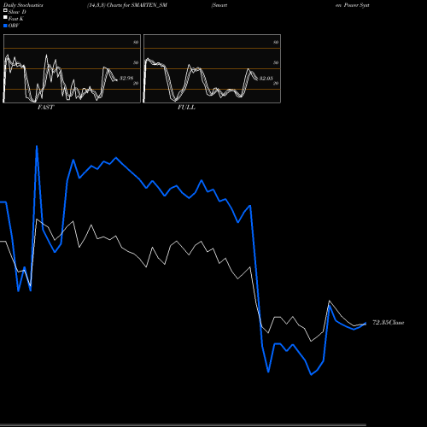Open the FULL stochastic chart thumbnail
Screen dimensions: 427x427
coord(212,68)
